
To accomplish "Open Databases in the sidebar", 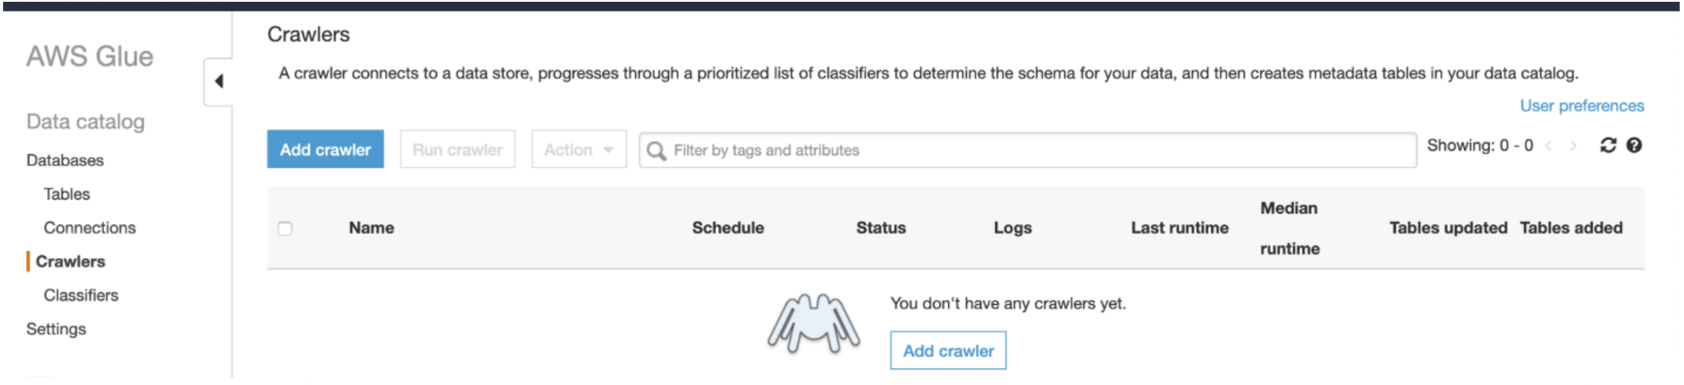I will [64, 160].
